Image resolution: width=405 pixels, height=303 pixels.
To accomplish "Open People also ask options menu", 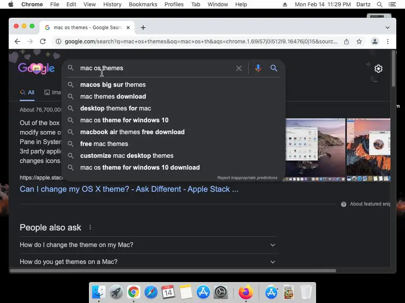I will (x=90, y=227).
